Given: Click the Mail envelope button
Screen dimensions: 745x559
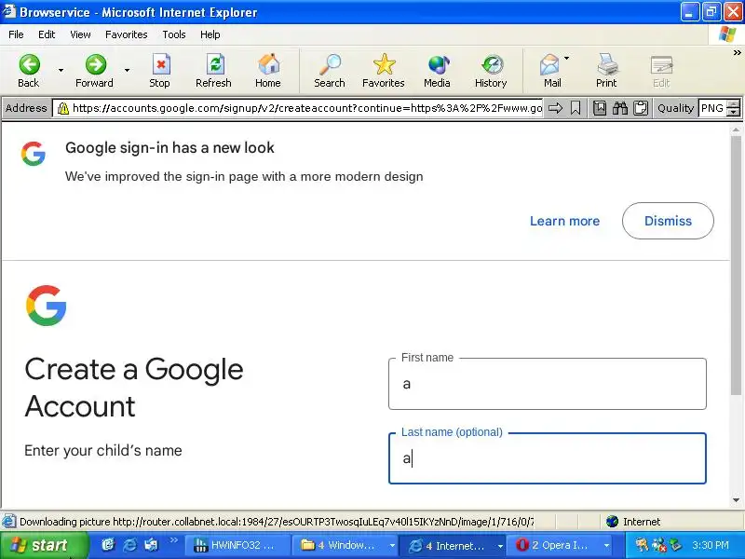Looking at the screenshot, I should coord(550,71).
